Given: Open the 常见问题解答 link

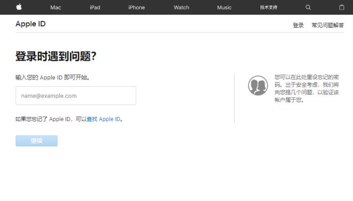Looking at the screenshot, I should (x=328, y=25).
